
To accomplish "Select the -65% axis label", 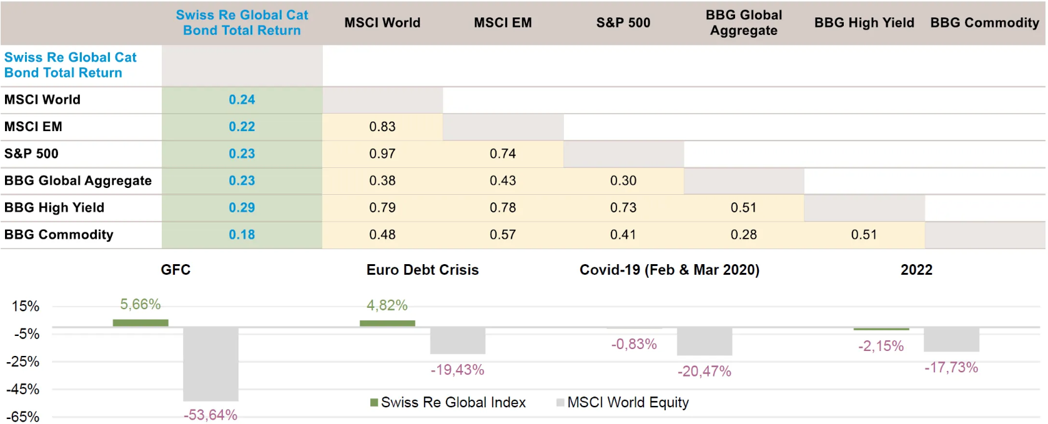I will [x=23, y=417].
